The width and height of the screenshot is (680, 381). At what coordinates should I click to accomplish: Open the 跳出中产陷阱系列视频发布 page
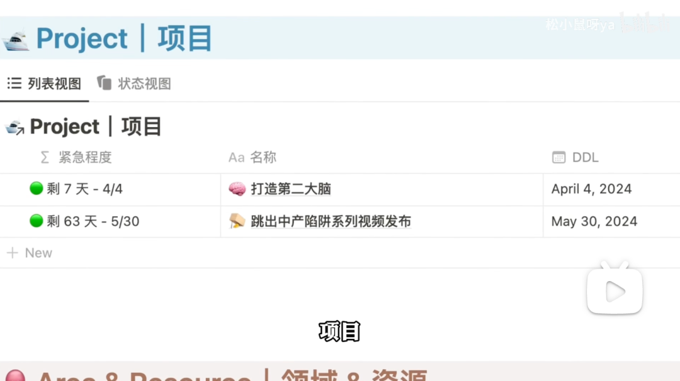coord(331,221)
